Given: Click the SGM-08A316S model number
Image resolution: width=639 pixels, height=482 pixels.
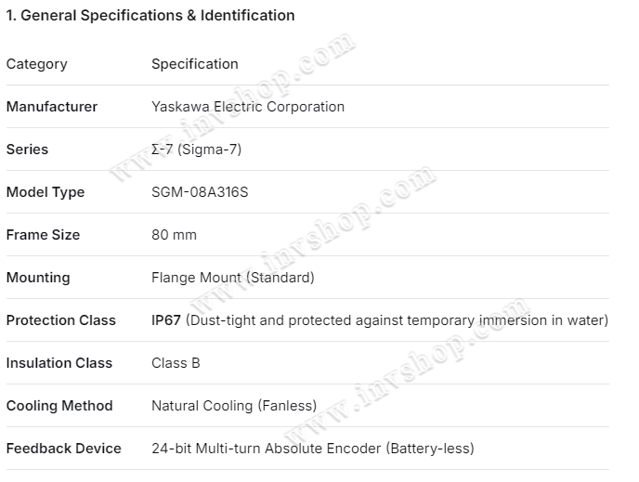Looking at the screenshot, I should (200, 192).
